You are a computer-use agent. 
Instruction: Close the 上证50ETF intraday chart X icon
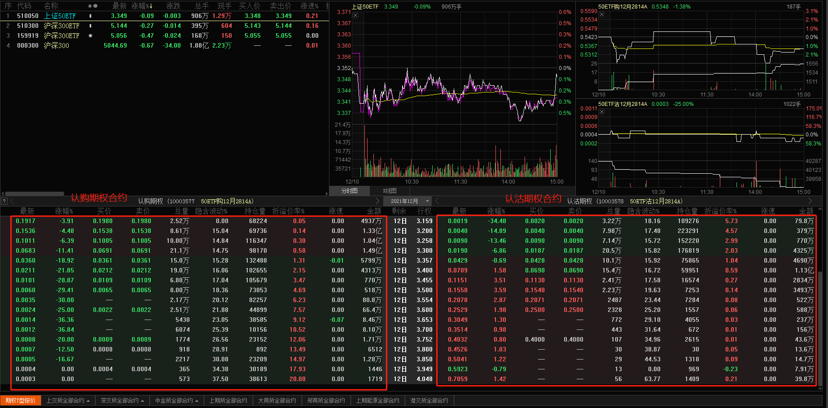point(355,15)
